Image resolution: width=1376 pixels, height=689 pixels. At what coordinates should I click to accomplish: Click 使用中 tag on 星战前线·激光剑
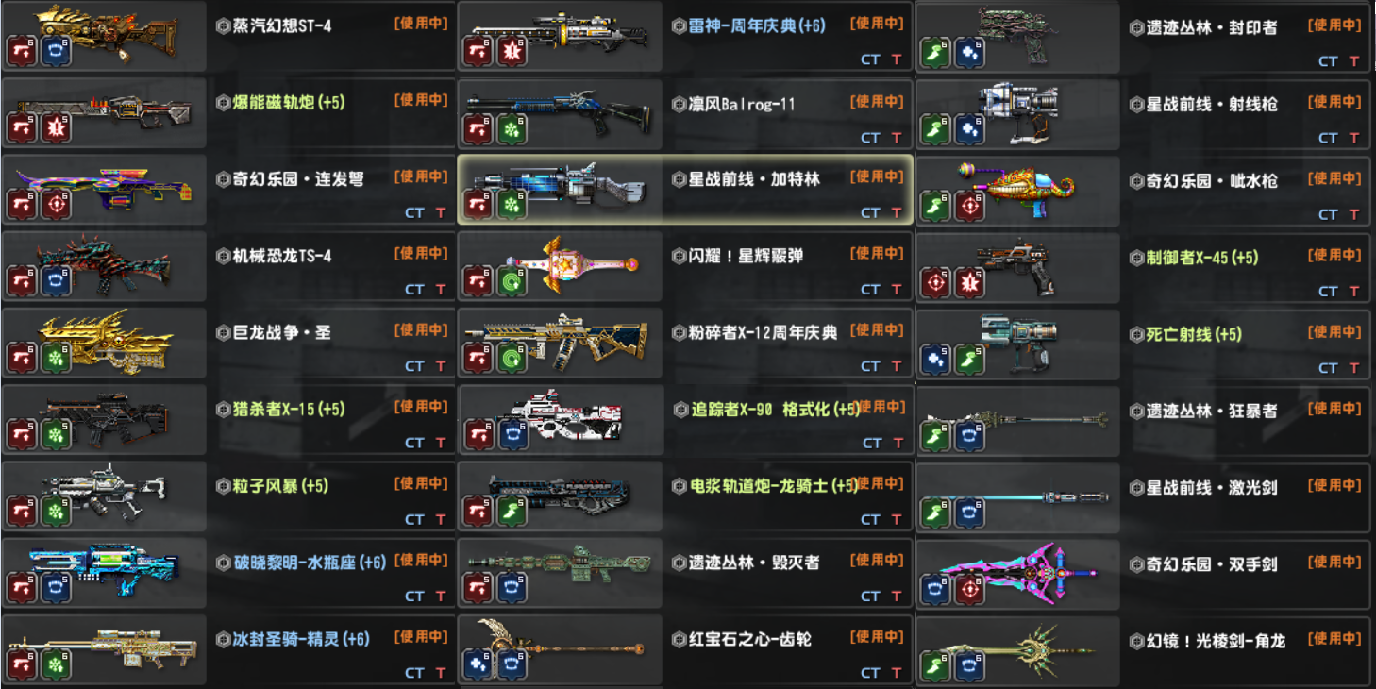coord(1334,485)
